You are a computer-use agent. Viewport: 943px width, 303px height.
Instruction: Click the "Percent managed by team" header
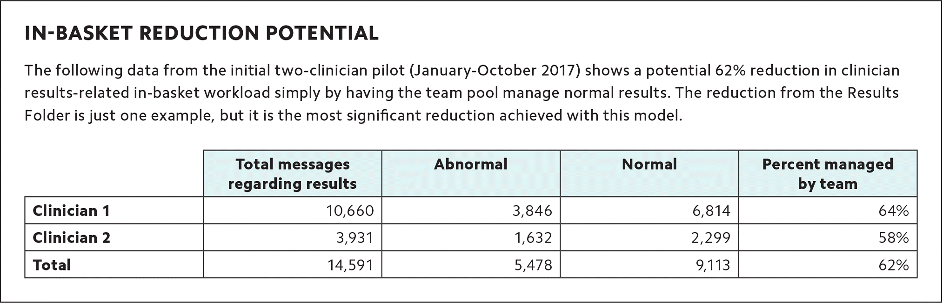827,174
